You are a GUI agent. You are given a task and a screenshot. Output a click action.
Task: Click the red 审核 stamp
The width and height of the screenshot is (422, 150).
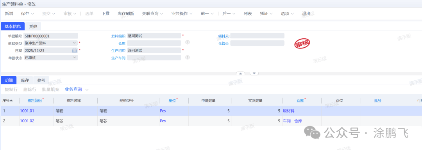[x=302, y=43]
